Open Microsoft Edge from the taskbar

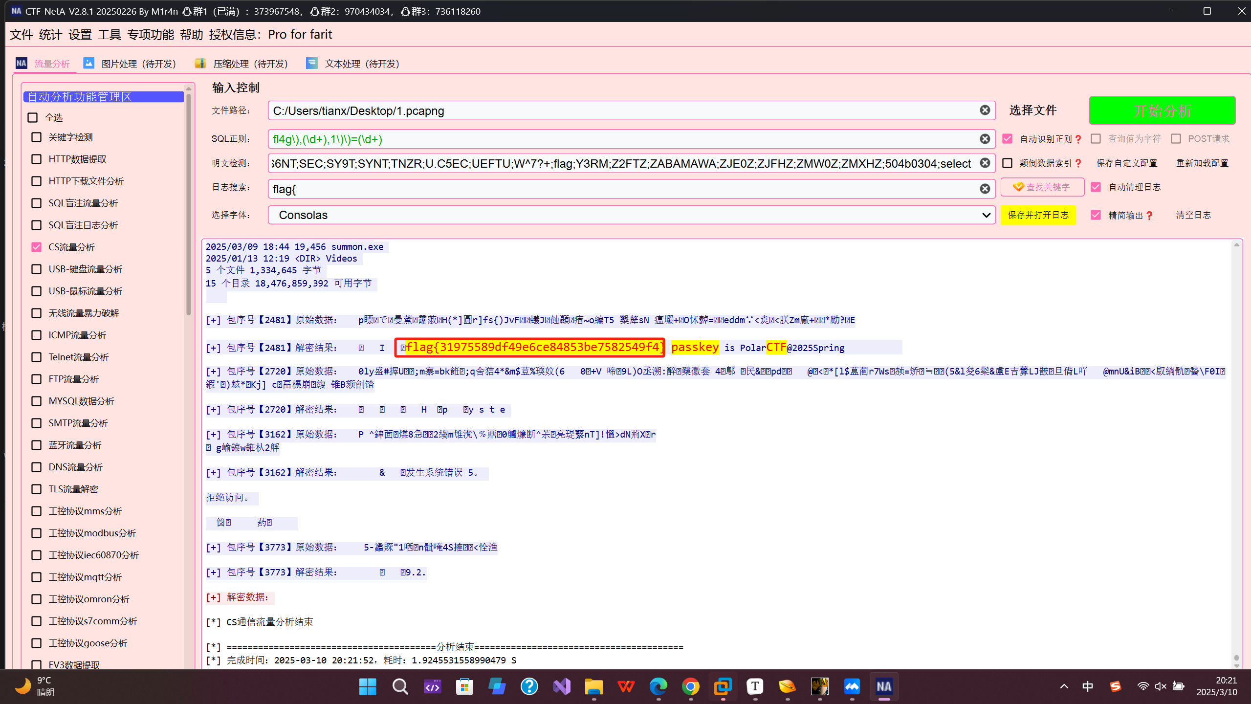(x=658, y=686)
